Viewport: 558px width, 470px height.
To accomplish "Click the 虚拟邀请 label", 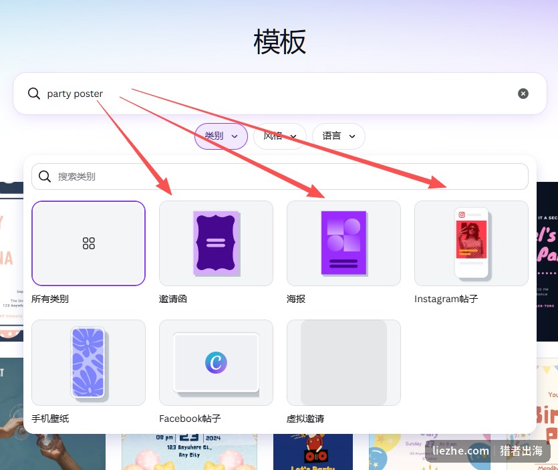I will 305,419.
